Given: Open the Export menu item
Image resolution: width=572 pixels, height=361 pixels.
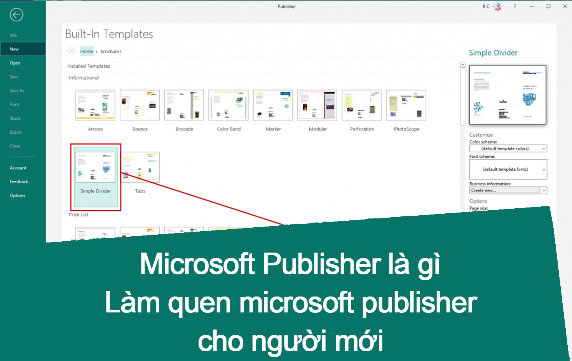Looking at the screenshot, I should pos(16,132).
